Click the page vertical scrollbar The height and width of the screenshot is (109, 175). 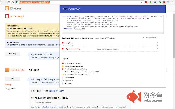coord(174,36)
